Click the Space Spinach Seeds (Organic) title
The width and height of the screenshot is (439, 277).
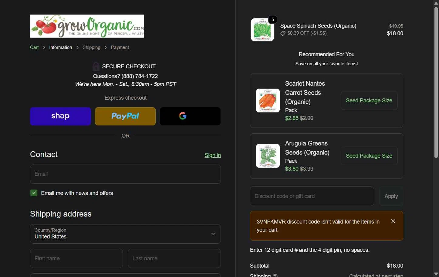point(318,26)
